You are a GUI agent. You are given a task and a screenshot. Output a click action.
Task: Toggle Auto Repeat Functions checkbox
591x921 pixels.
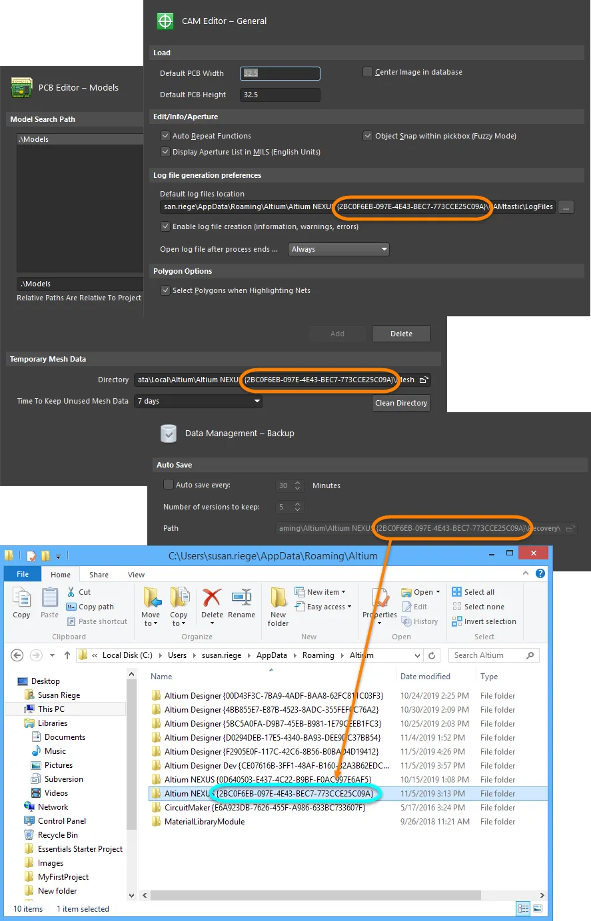(x=165, y=136)
